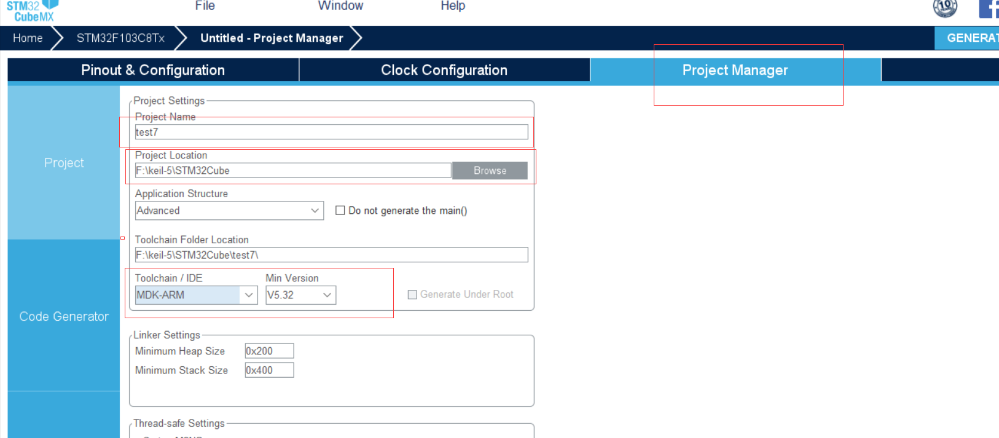Open the Facebook icon in the top bar
This screenshot has height=438, width=999.
989,9
